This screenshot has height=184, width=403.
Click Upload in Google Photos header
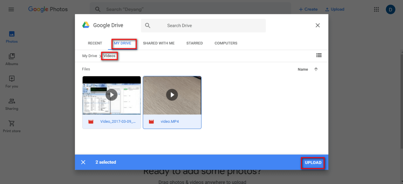tap(335, 10)
